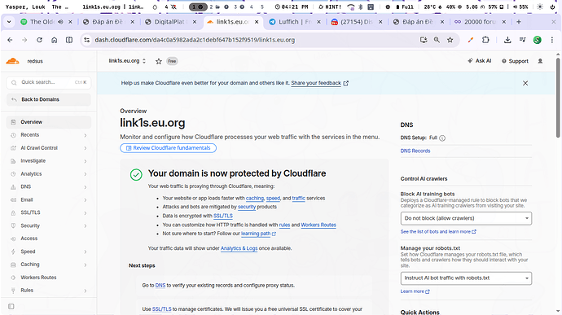This screenshot has height=315, width=562.
Task: Open Block AI training bots dropdown
Action: pyautogui.click(x=466, y=218)
